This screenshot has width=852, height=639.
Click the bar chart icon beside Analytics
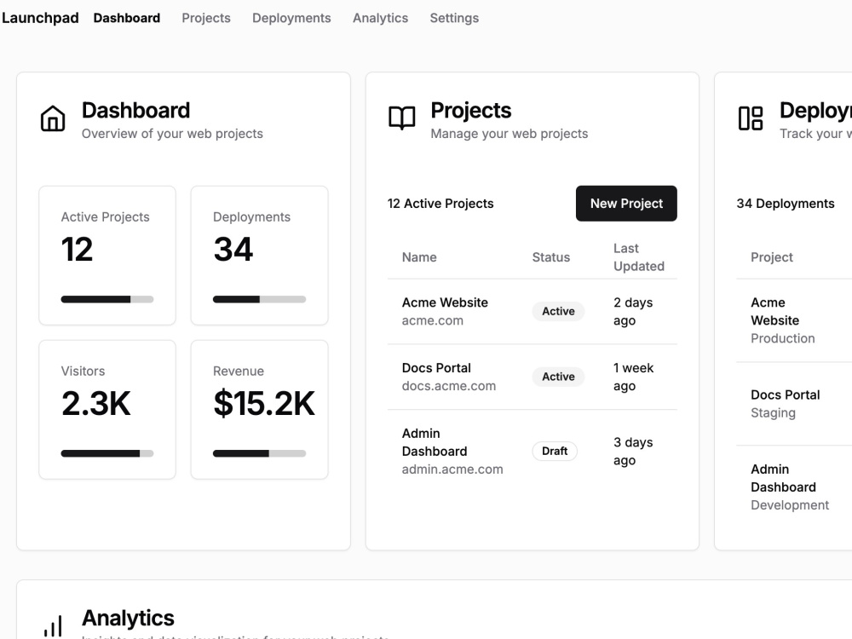click(x=53, y=626)
